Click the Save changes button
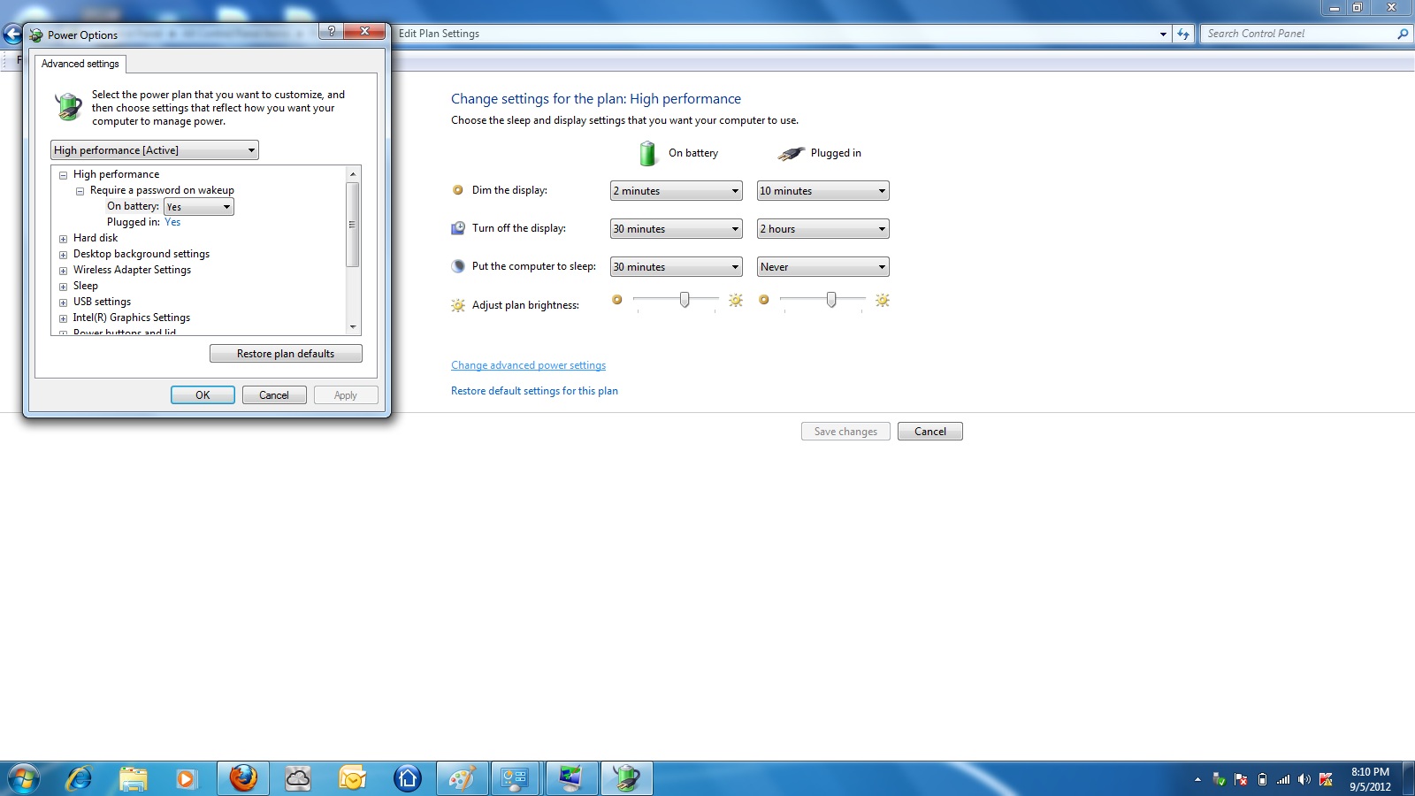 [845, 432]
